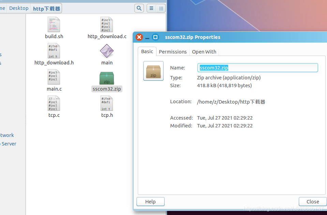Click the tcp.h file name label
This screenshot has width=327, height=215.
point(107,115)
